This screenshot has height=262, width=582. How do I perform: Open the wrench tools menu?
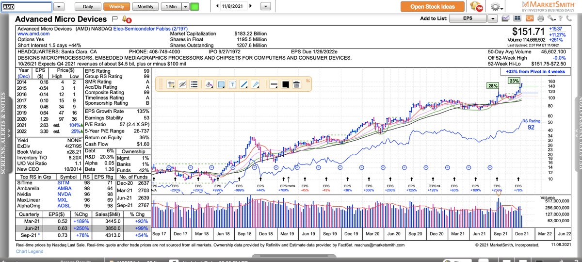(551, 19)
